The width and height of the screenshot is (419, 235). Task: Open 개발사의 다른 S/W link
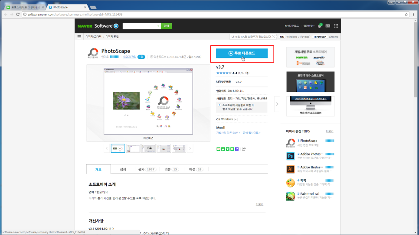pos(228,132)
